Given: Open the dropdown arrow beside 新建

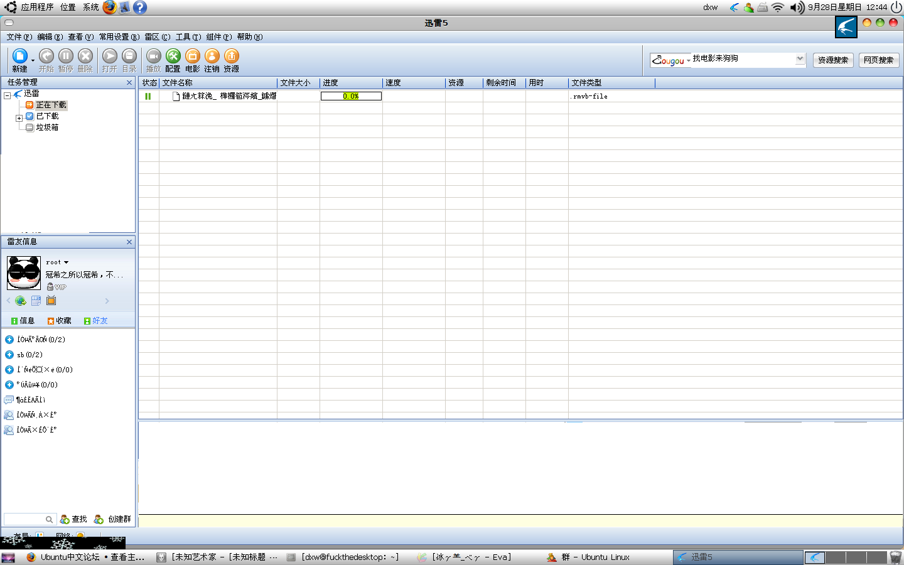Looking at the screenshot, I should [33, 60].
